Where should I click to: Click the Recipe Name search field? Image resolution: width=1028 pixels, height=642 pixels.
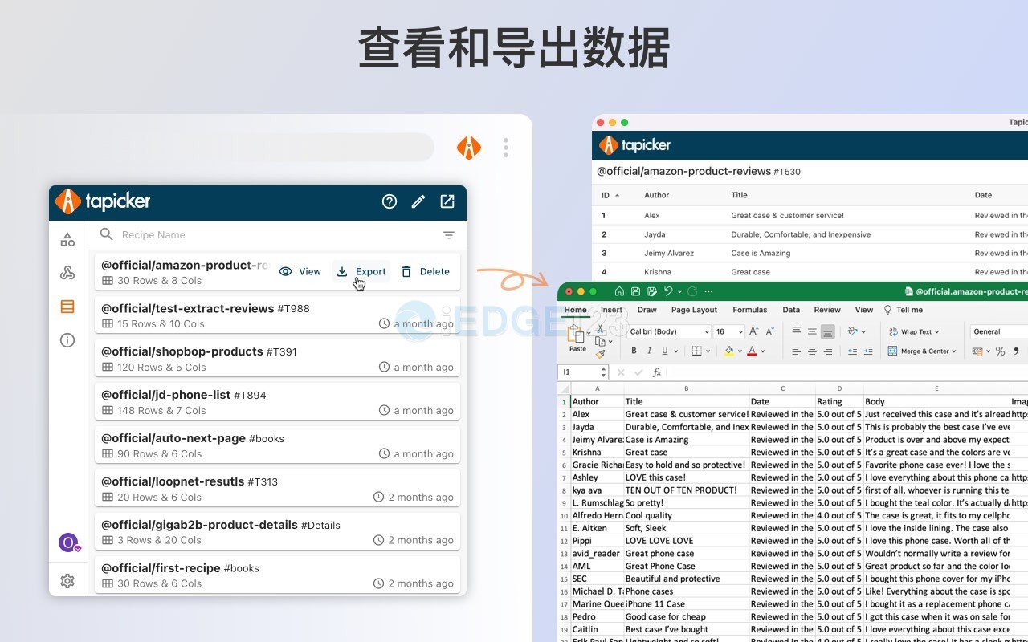point(277,235)
